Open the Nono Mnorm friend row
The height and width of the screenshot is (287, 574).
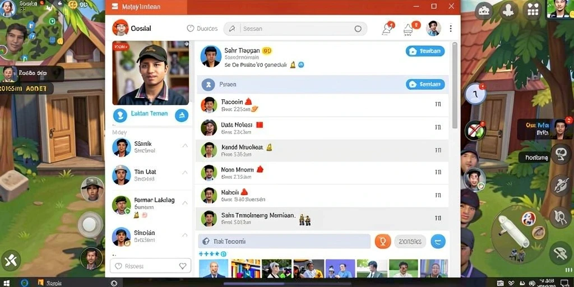click(322, 173)
